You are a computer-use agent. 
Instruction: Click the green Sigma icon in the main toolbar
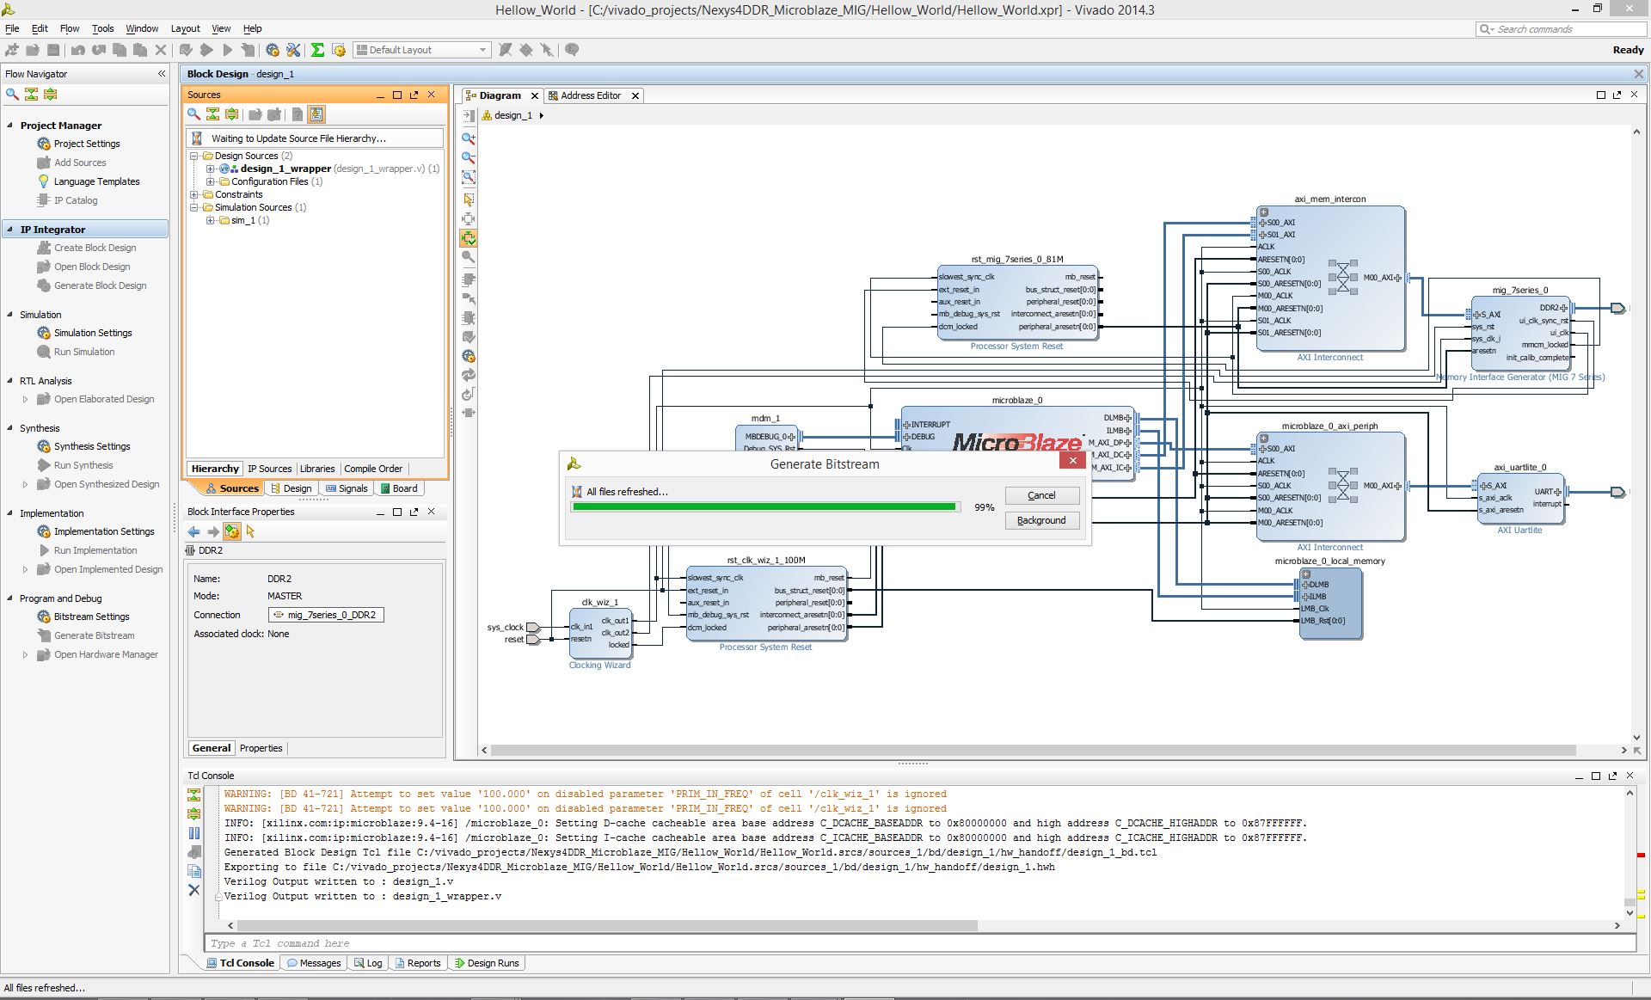point(317,50)
